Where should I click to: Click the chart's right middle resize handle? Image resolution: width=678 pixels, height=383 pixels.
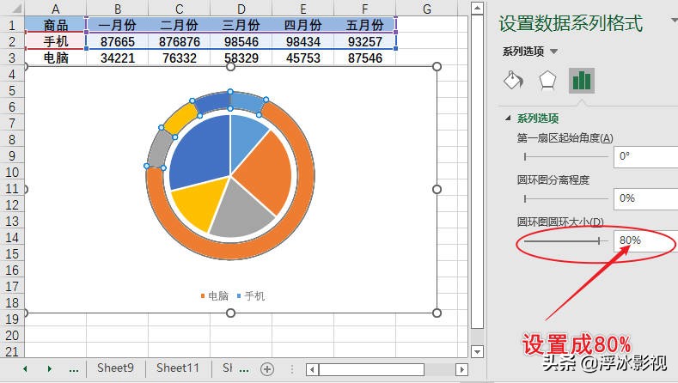coord(437,189)
